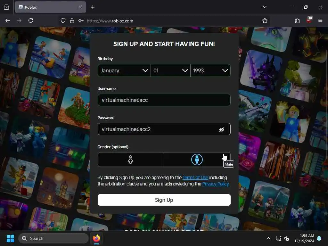Select the Roblox tab
This screenshot has width=328, height=246.
50,7
